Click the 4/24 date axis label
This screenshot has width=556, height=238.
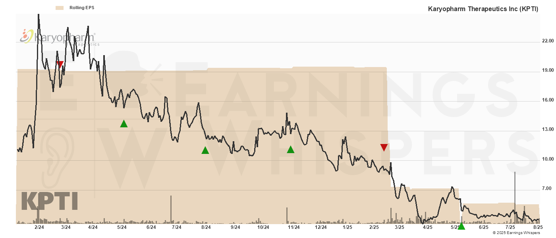tap(93, 227)
